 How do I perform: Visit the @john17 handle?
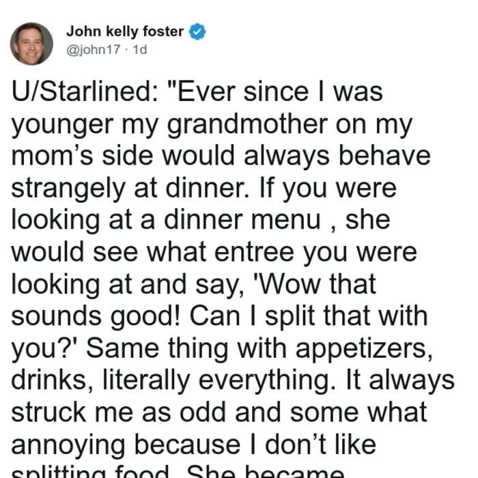point(94,50)
